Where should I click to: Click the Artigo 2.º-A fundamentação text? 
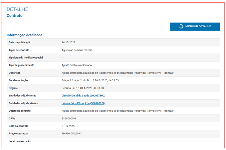click(90, 80)
